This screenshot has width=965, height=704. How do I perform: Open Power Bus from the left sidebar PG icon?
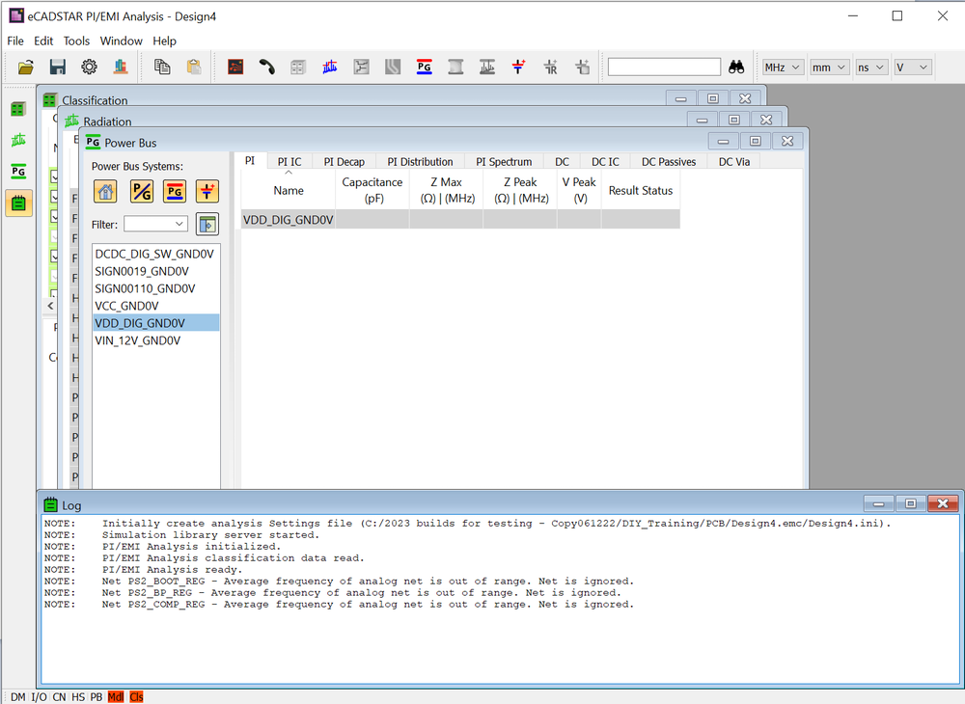pyautogui.click(x=18, y=171)
